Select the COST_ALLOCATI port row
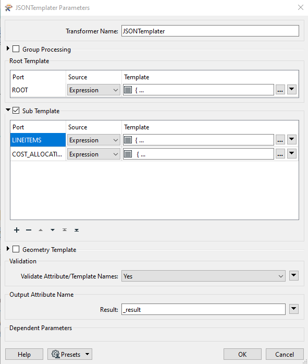 coord(38,154)
